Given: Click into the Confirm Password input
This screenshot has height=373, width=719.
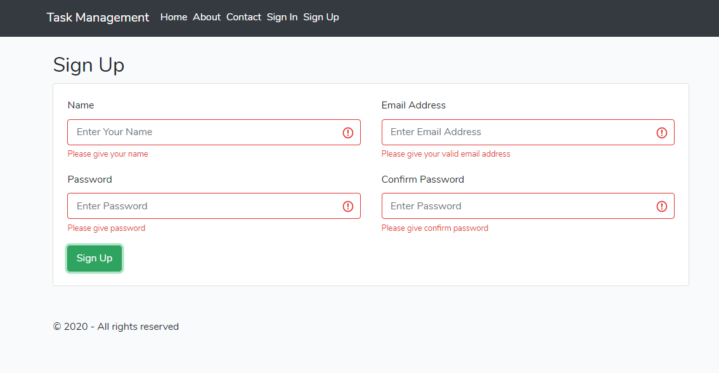Looking at the screenshot, I should tap(517, 206).
